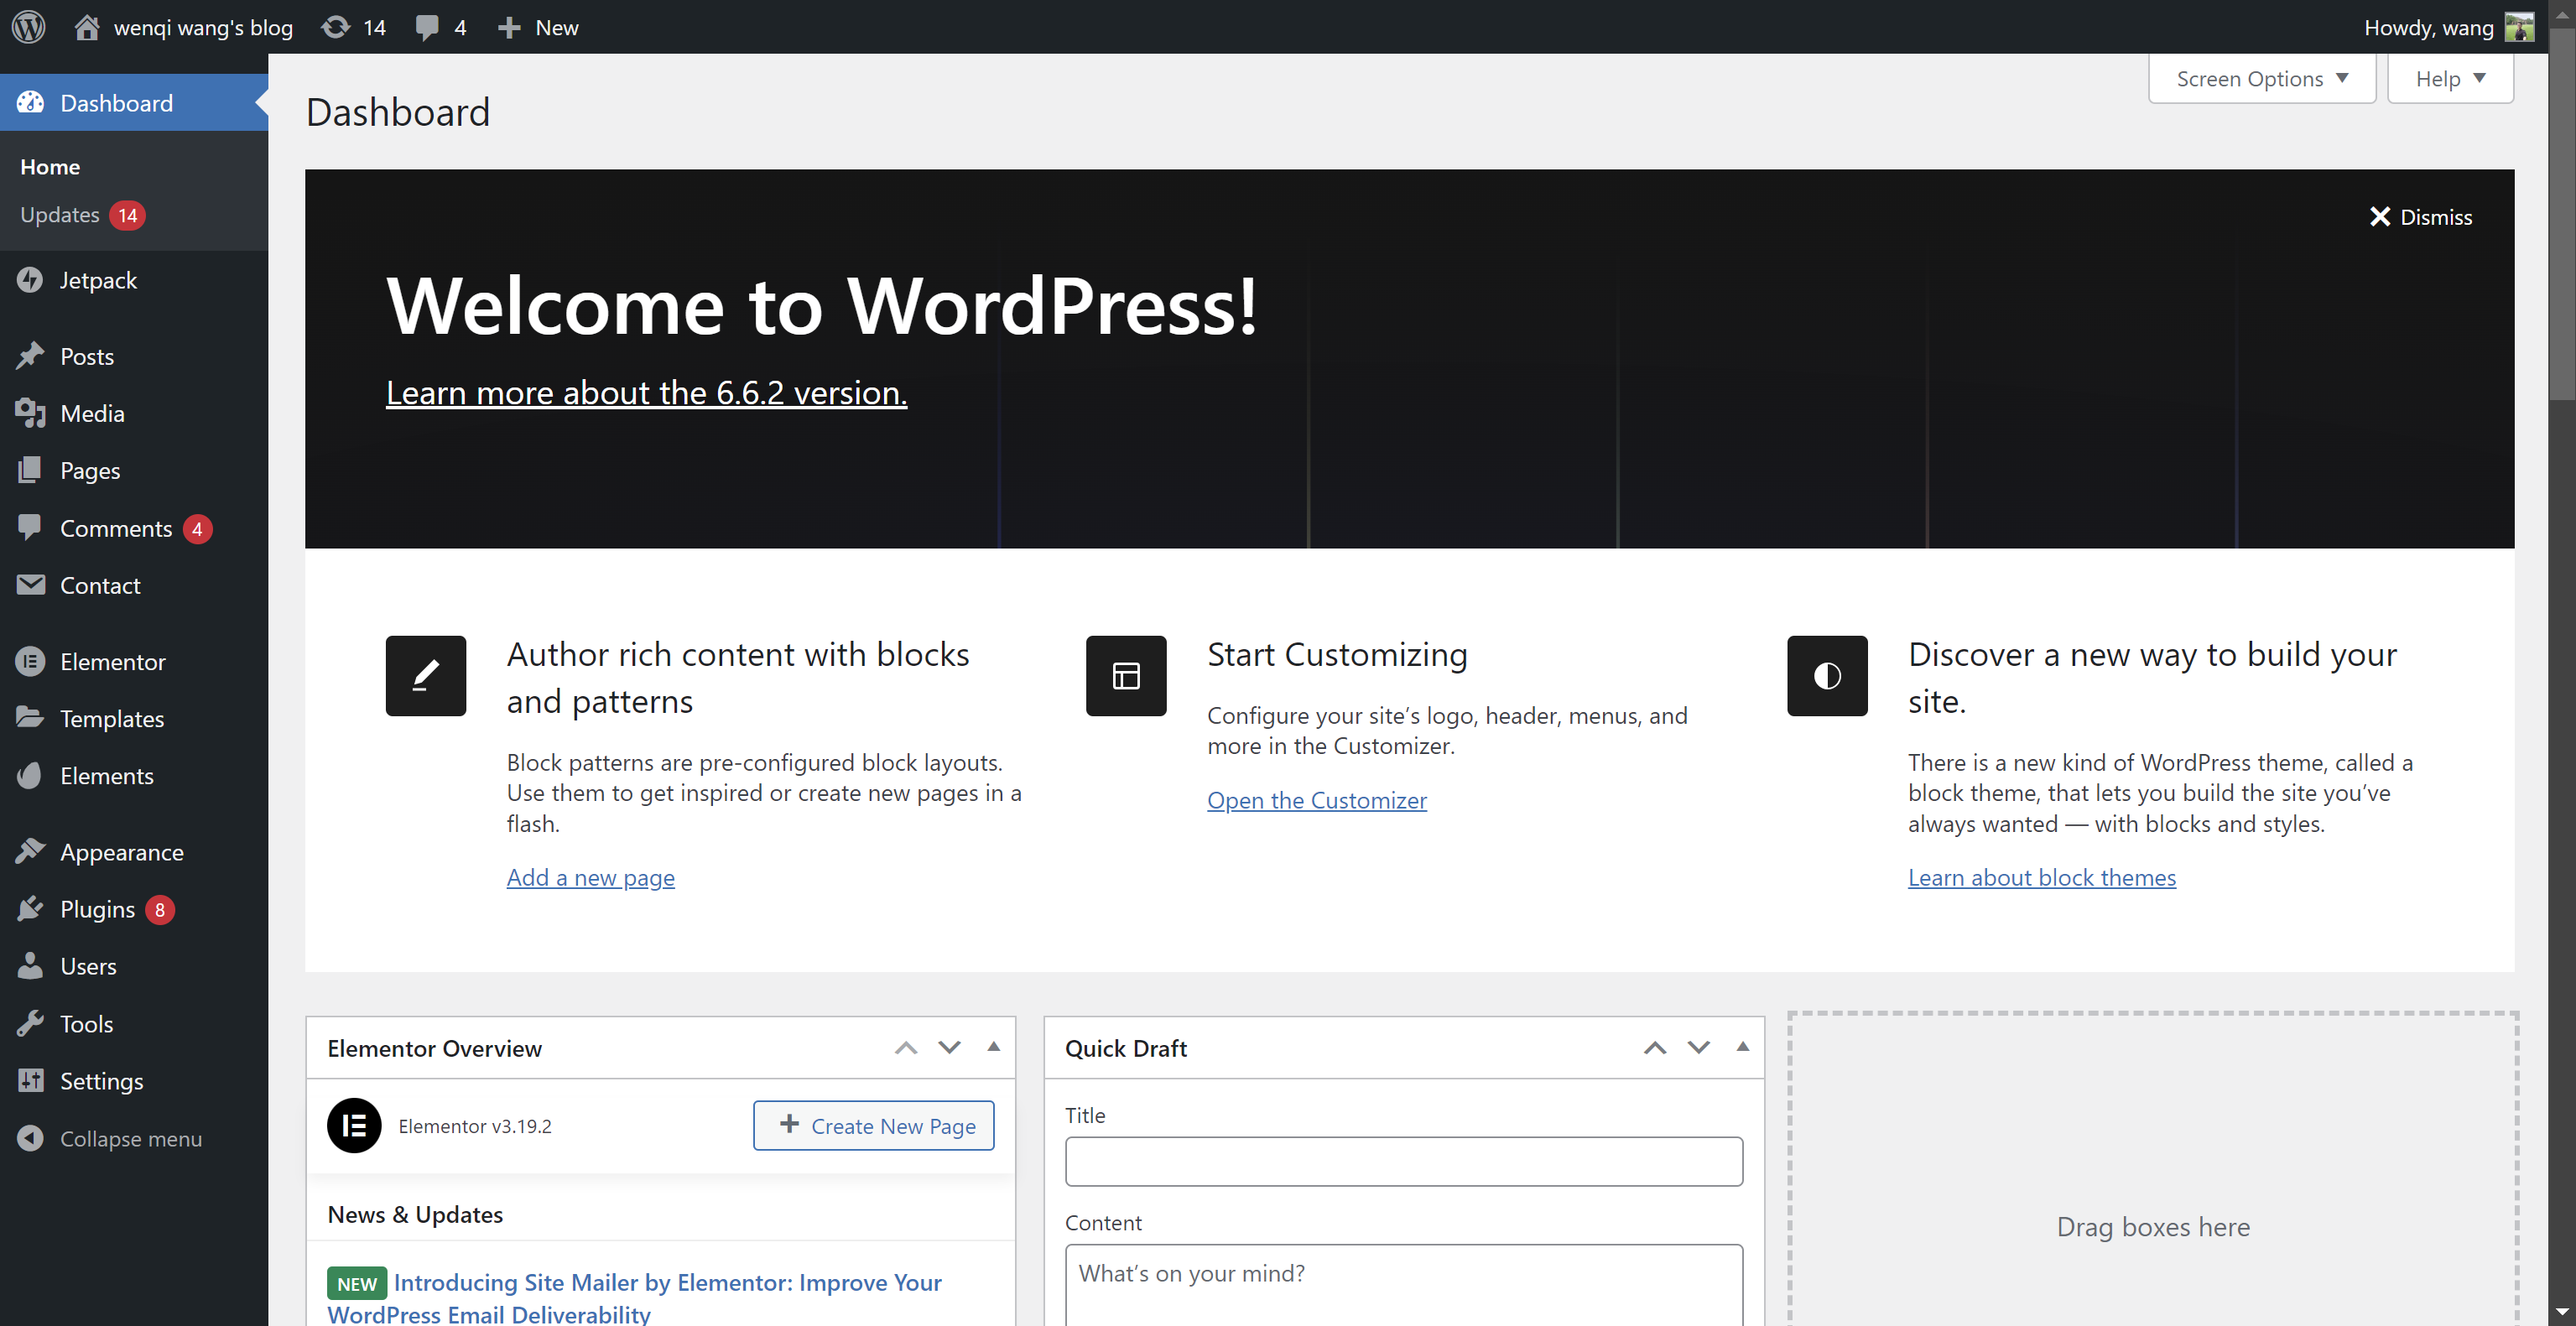Click Open the Customizer link
Screen dimensions: 2576x1326
(1316, 800)
